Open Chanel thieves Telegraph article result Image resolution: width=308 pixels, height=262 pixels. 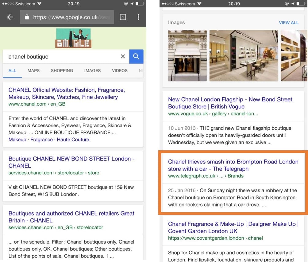click(x=233, y=165)
